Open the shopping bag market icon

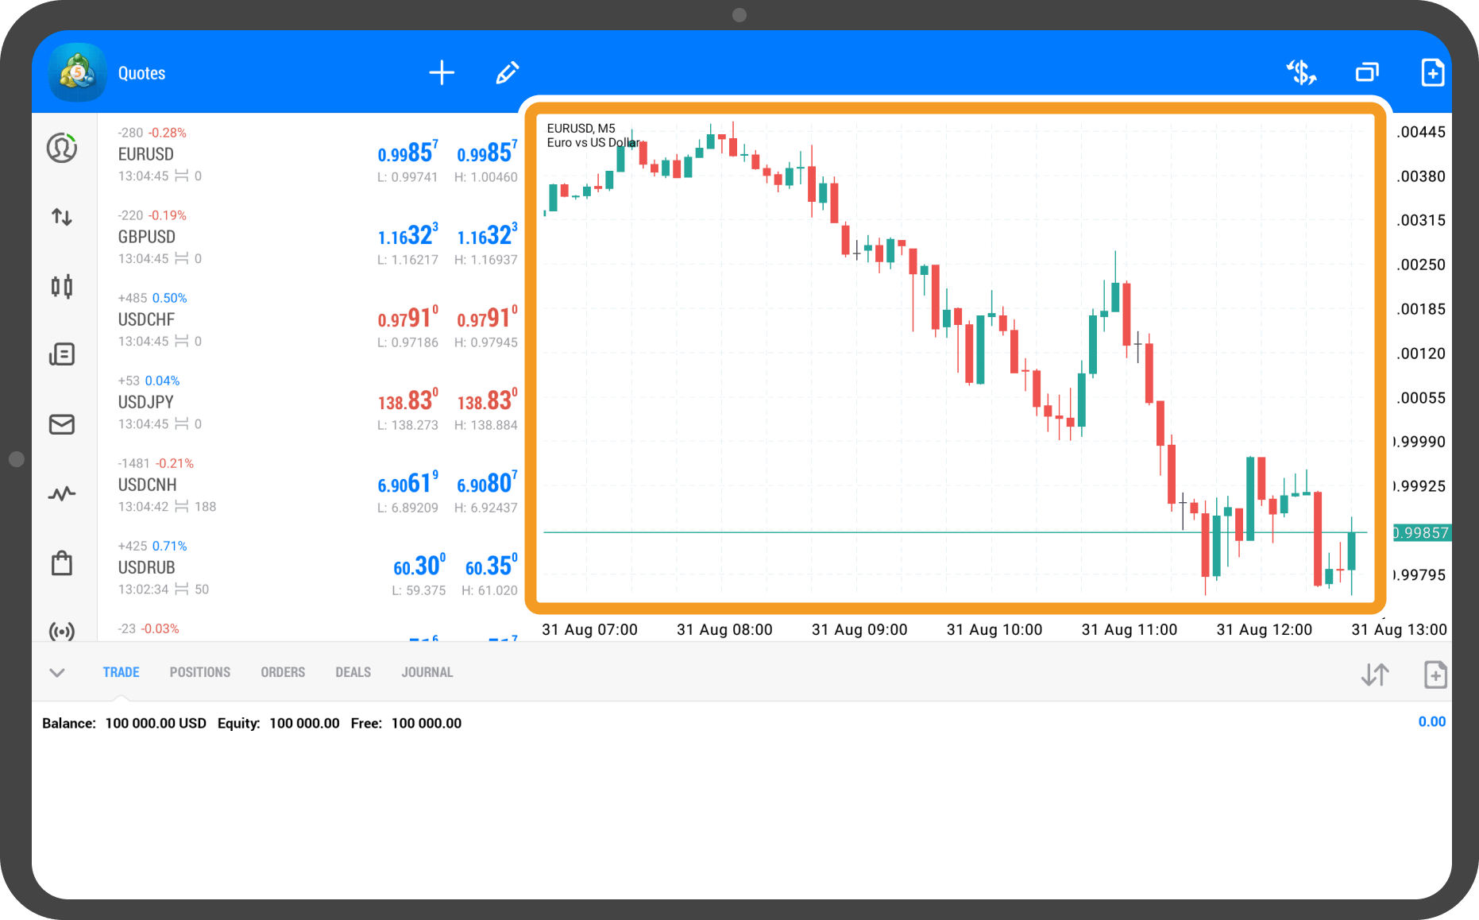[62, 563]
